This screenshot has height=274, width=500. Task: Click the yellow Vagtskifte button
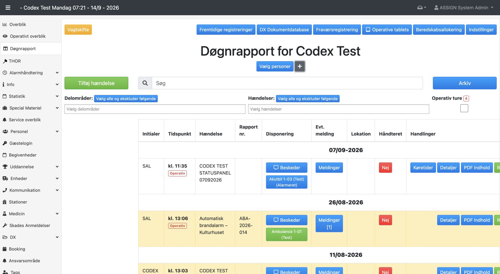[x=78, y=29]
